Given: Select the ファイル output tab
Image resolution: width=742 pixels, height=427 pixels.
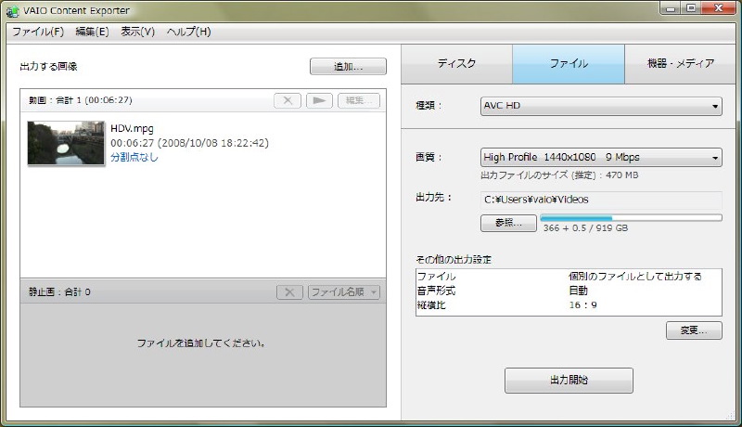Looking at the screenshot, I should [x=569, y=64].
